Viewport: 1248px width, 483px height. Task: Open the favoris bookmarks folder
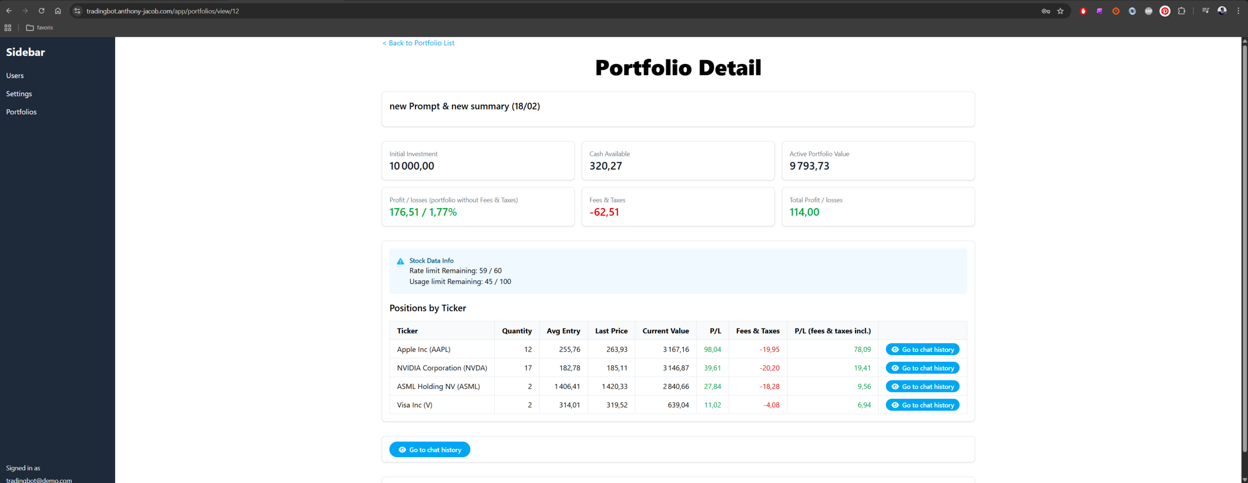click(x=39, y=28)
